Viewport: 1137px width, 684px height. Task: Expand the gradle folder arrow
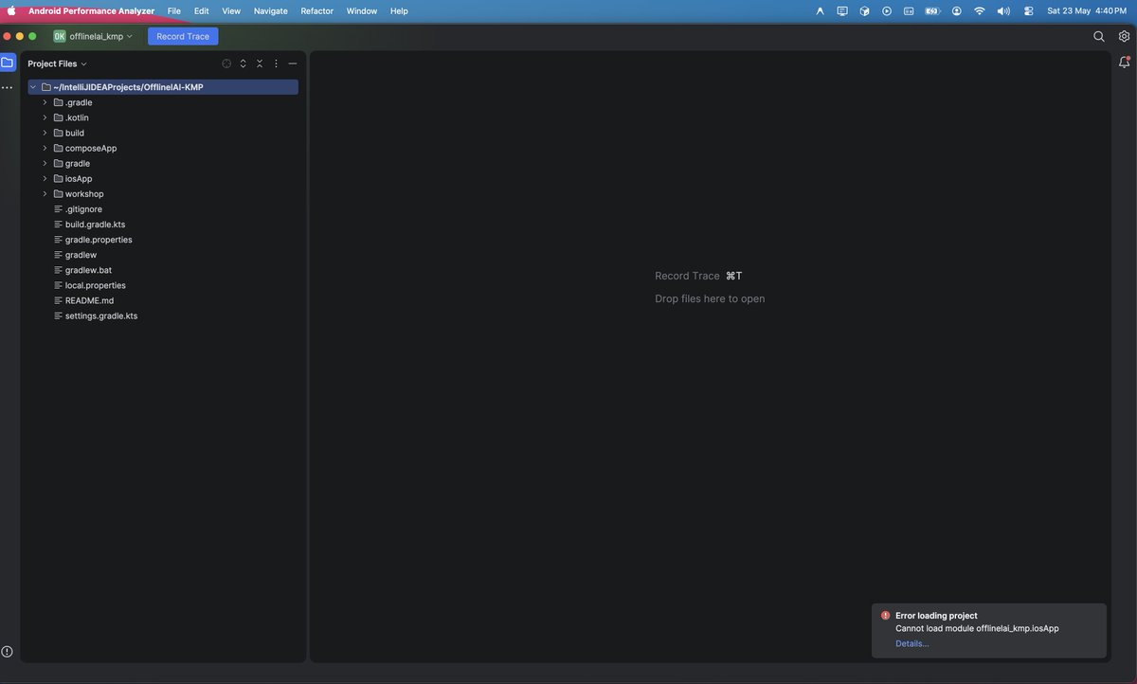pyautogui.click(x=45, y=163)
